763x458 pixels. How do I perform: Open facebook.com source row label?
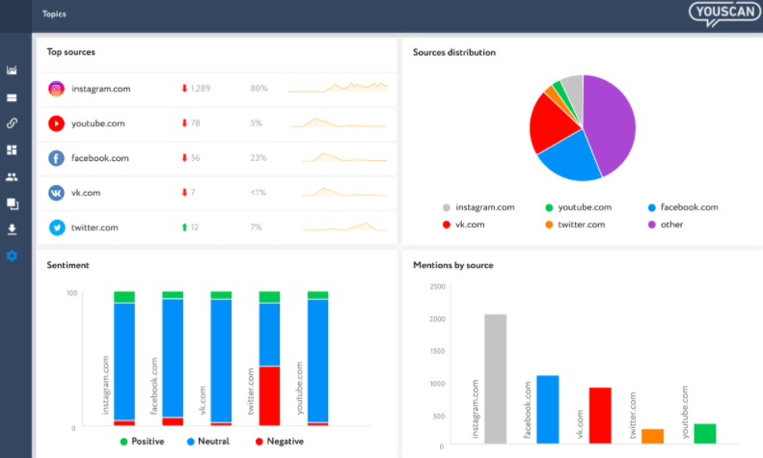[x=99, y=158]
